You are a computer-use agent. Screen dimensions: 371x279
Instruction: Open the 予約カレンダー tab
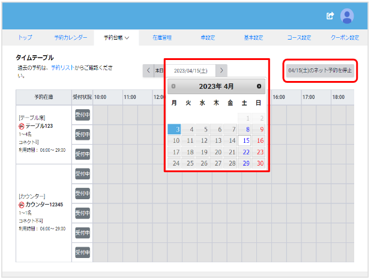click(x=70, y=37)
